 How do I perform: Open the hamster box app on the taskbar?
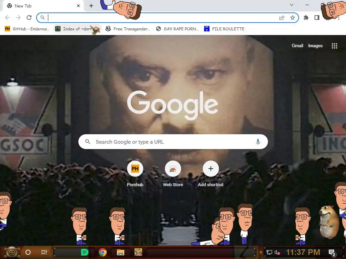pyautogui.click(x=138, y=252)
